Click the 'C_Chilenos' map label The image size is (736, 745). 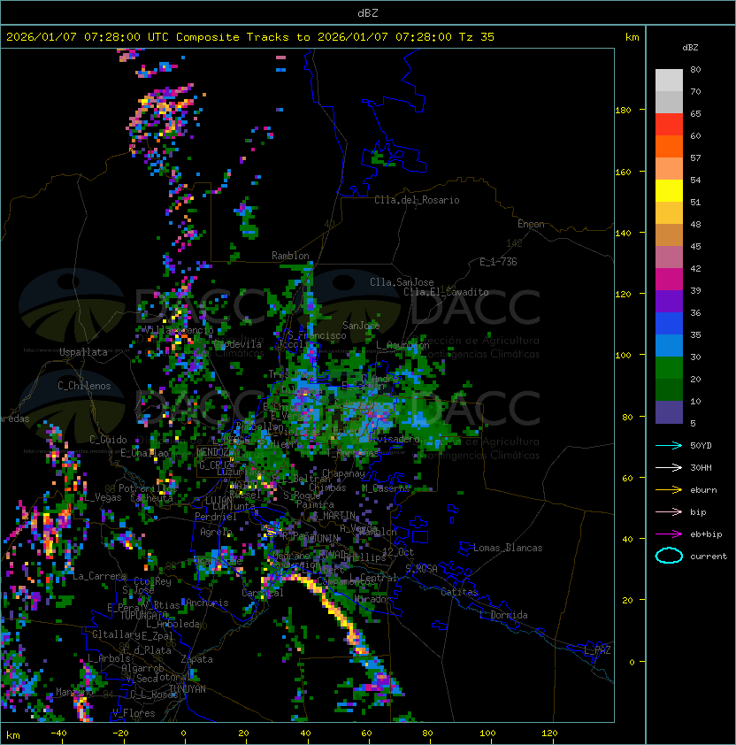pyautogui.click(x=84, y=386)
